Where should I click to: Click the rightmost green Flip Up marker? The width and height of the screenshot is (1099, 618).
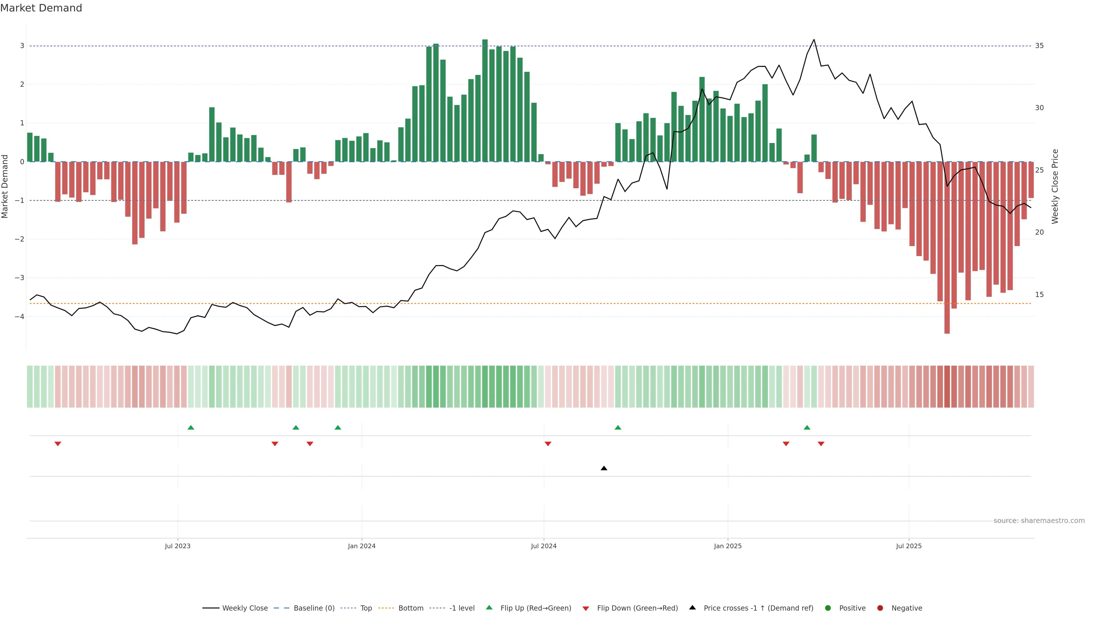(x=807, y=427)
